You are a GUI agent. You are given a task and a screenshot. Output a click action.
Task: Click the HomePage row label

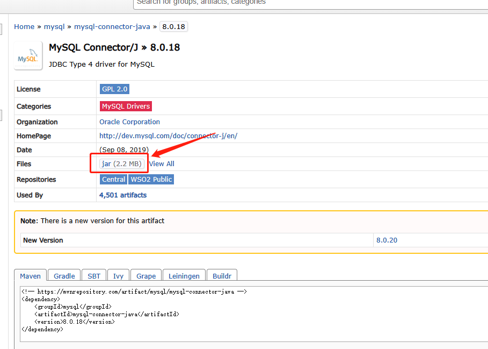(34, 136)
